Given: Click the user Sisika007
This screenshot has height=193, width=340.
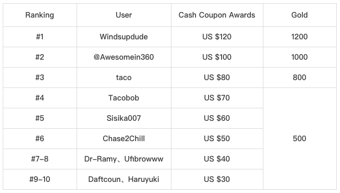Looking at the screenshot, I should coord(124,118).
